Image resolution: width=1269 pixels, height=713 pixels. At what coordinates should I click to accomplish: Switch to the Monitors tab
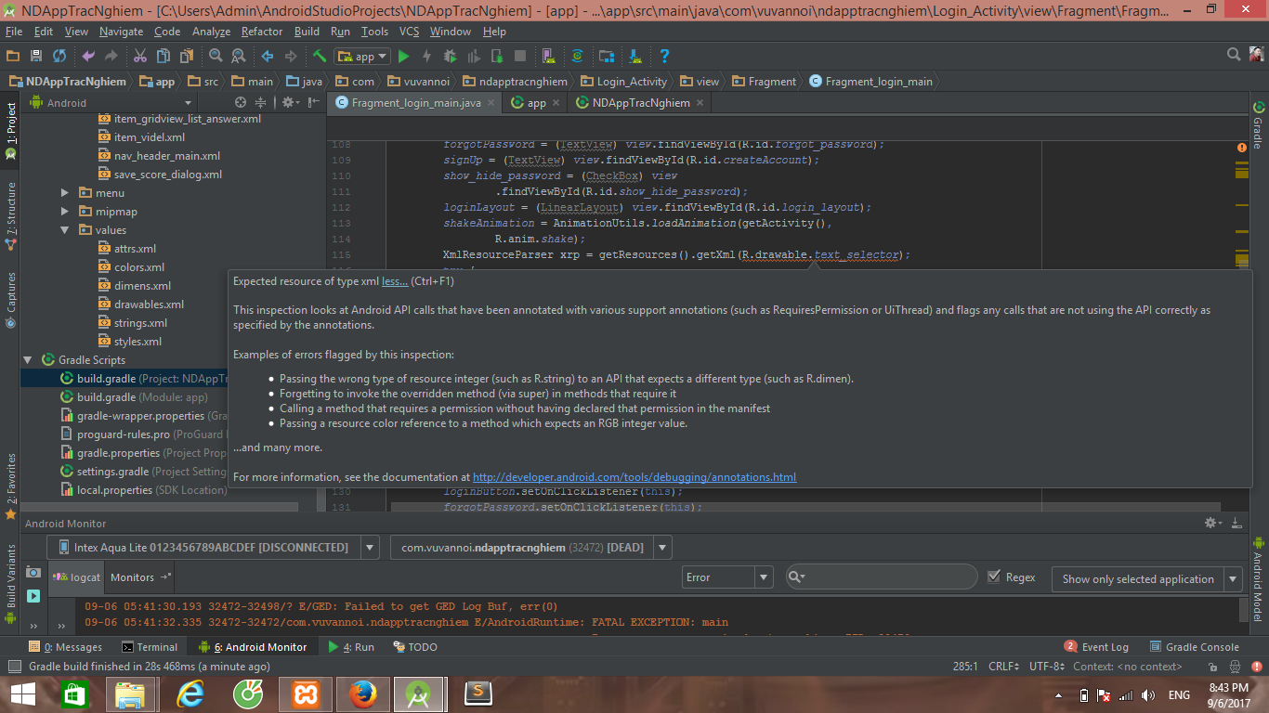point(133,577)
